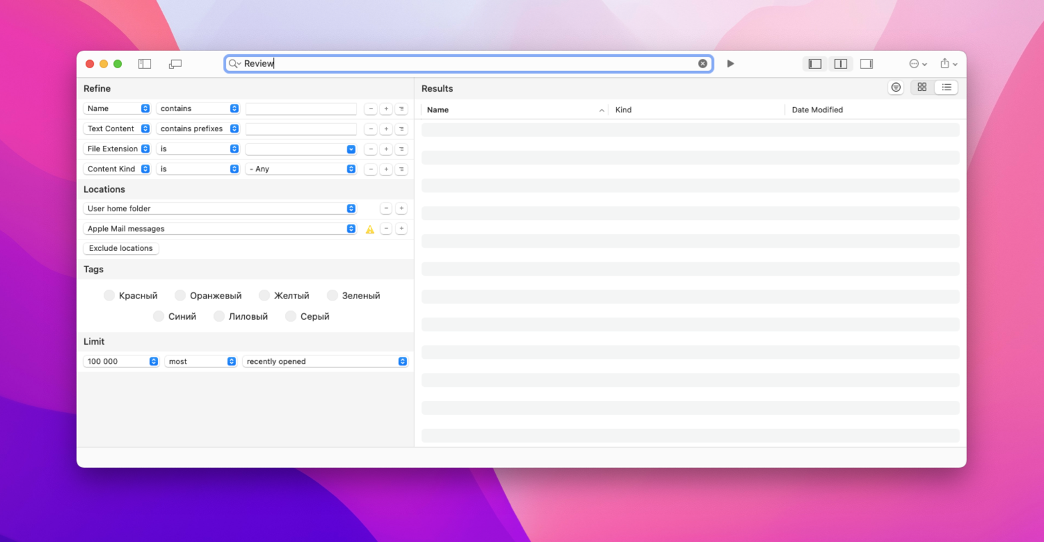Image resolution: width=1044 pixels, height=542 pixels.
Task: Open search magnifier options menu
Action: coord(234,64)
